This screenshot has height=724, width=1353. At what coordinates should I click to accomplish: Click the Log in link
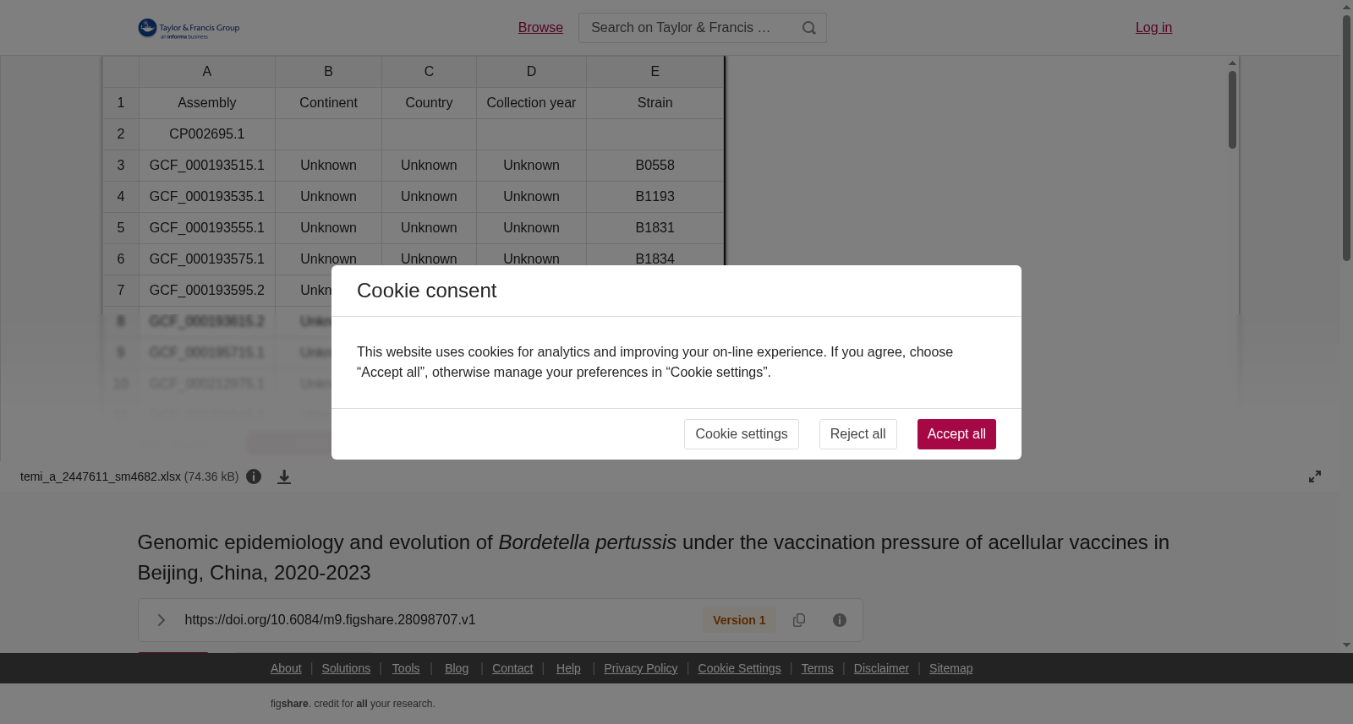coord(1153,28)
